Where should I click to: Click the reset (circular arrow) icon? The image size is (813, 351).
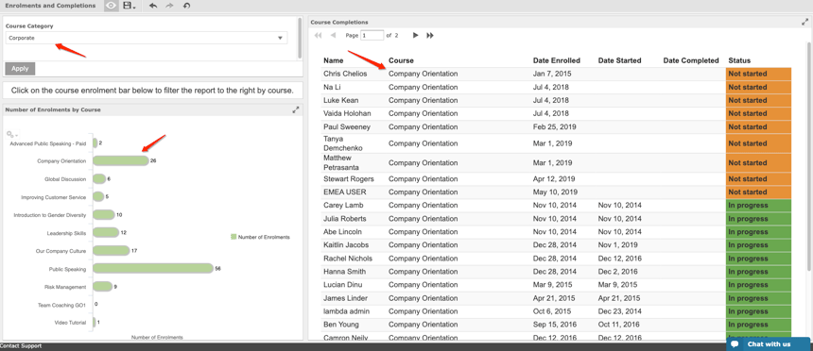(186, 6)
